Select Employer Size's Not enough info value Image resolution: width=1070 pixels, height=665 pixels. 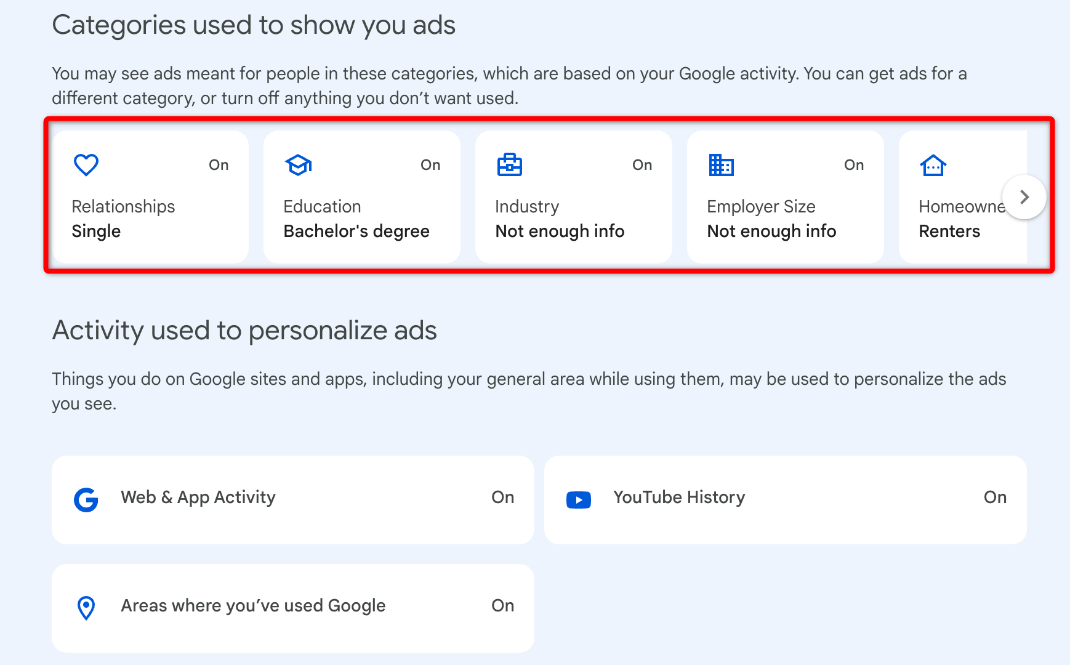tap(771, 232)
